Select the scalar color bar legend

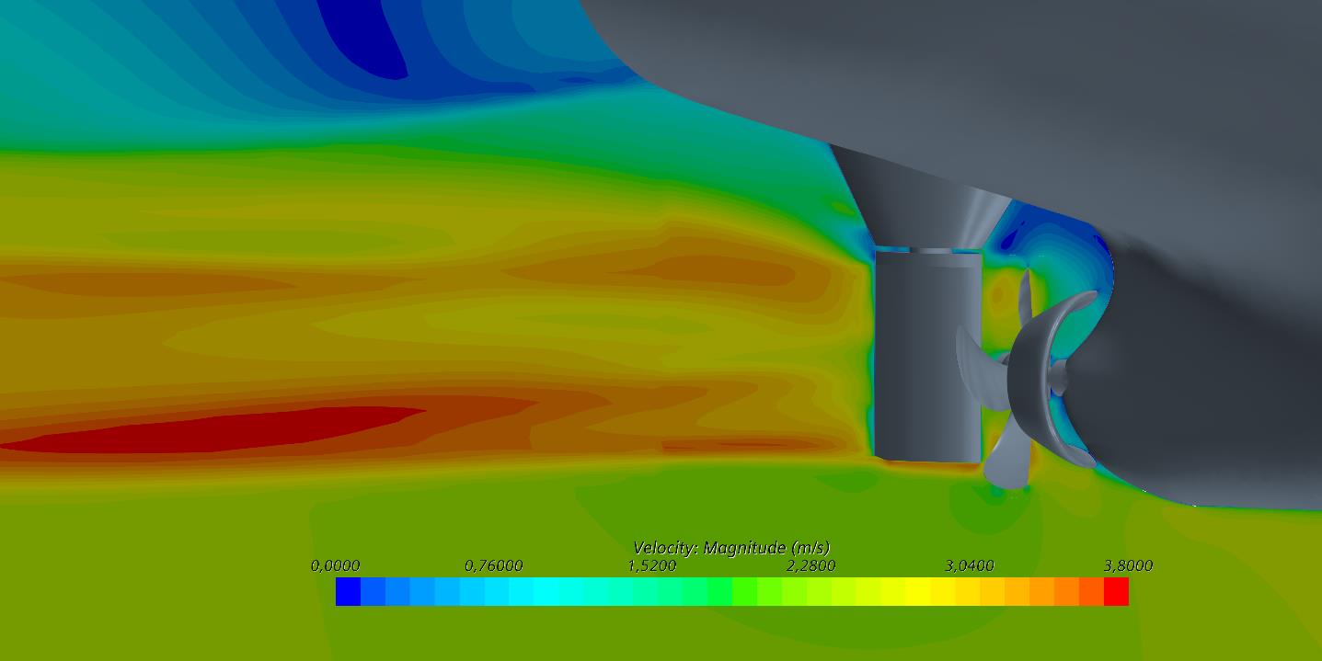click(x=731, y=593)
